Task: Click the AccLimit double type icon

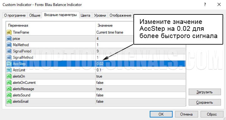Action: point(9,70)
